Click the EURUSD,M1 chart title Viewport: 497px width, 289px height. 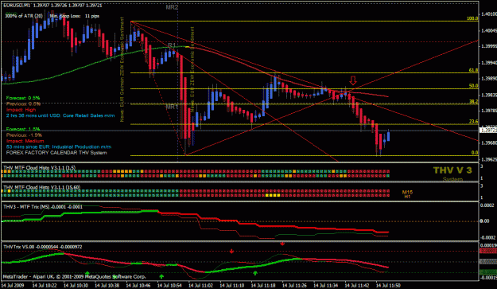tap(17, 6)
